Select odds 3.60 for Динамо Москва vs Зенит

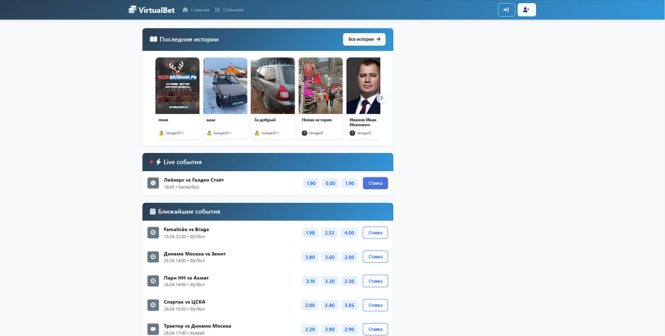329,257
